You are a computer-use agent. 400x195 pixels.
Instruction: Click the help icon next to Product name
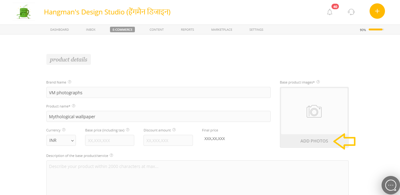click(x=73, y=106)
